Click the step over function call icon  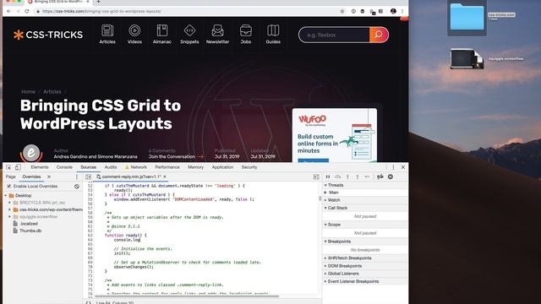coord(338,176)
